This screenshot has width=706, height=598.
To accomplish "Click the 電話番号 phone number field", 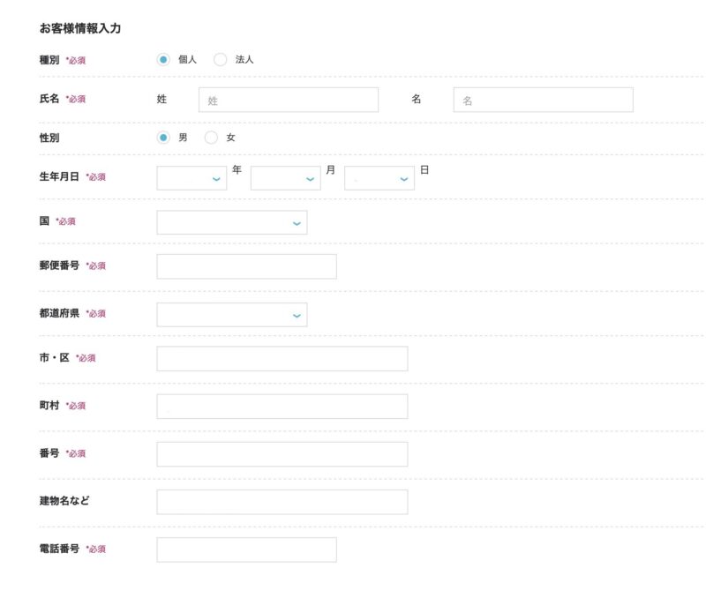I will point(247,549).
